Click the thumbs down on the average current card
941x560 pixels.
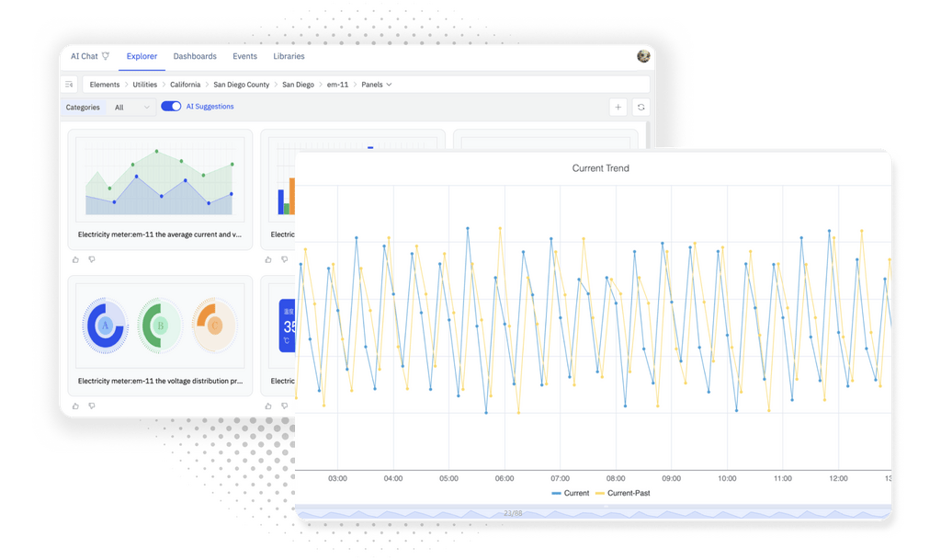pos(92,259)
